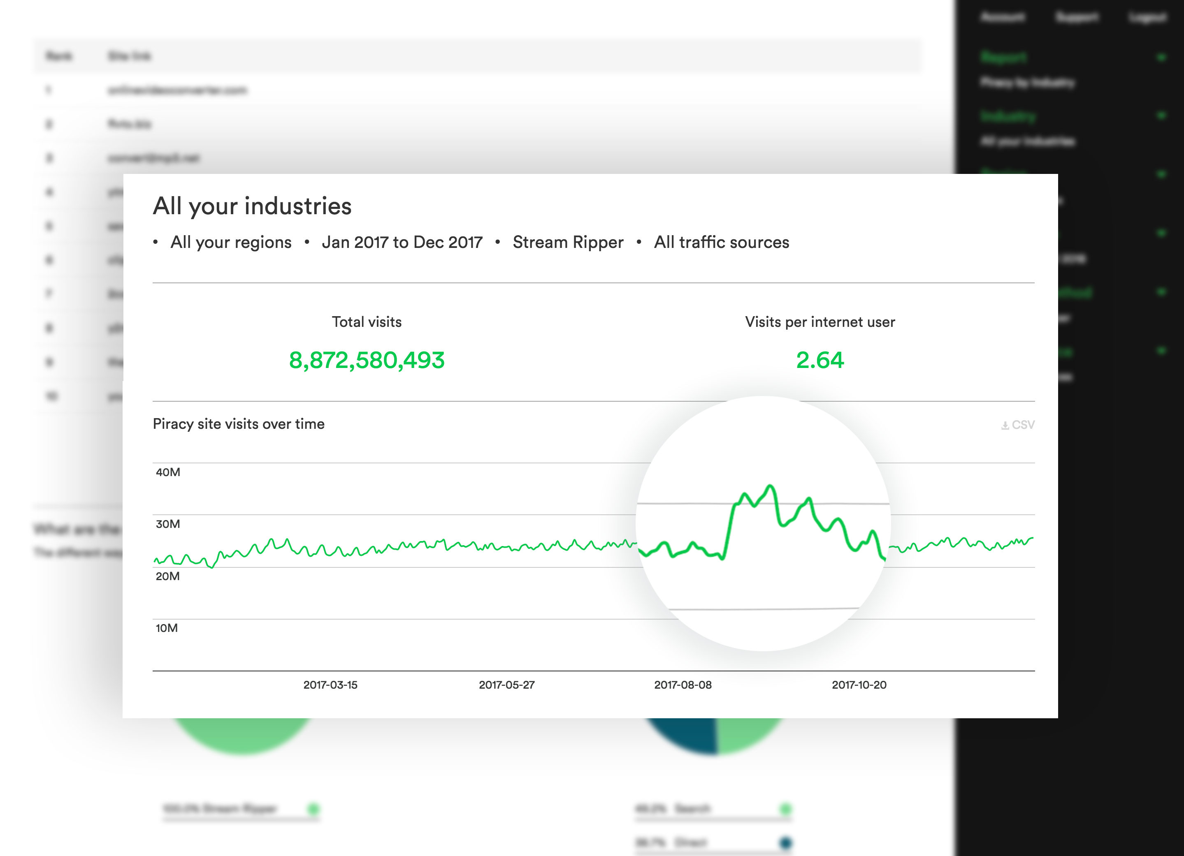The image size is (1184, 856).
Task: Click the Site link column header
Action: pyautogui.click(x=130, y=56)
